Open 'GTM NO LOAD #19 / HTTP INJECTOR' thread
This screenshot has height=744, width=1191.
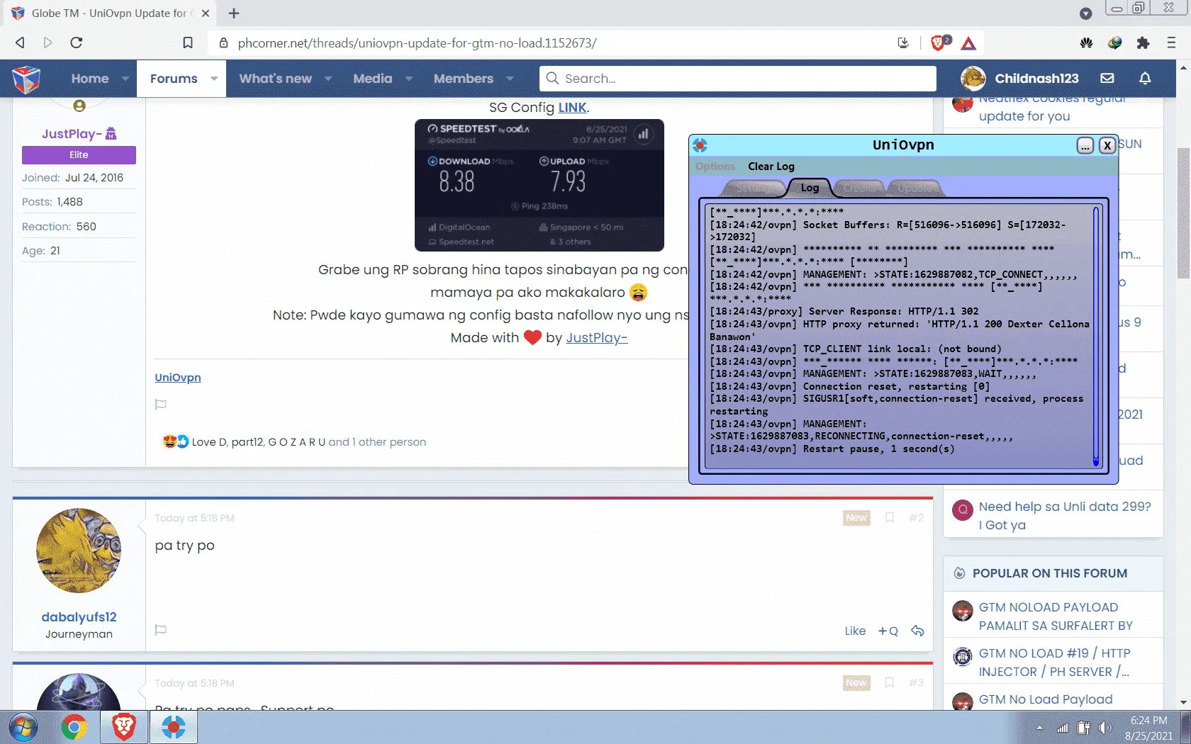pos(1055,663)
